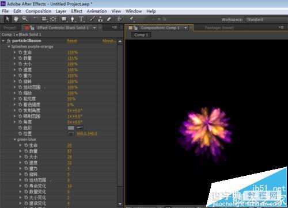The width and height of the screenshot is (288, 208).
Task: Click the 位置 crosshair point picker
Action: 71,133
